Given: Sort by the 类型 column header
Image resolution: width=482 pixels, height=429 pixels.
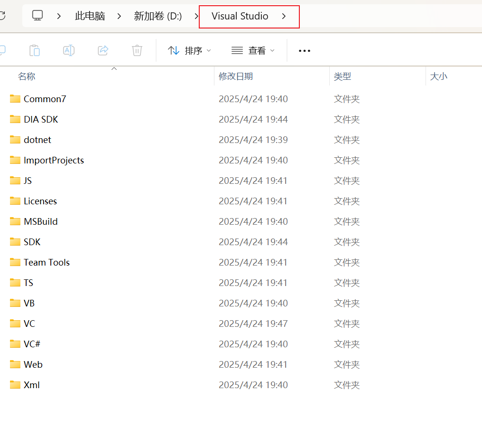Looking at the screenshot, I should pos(343,76).
